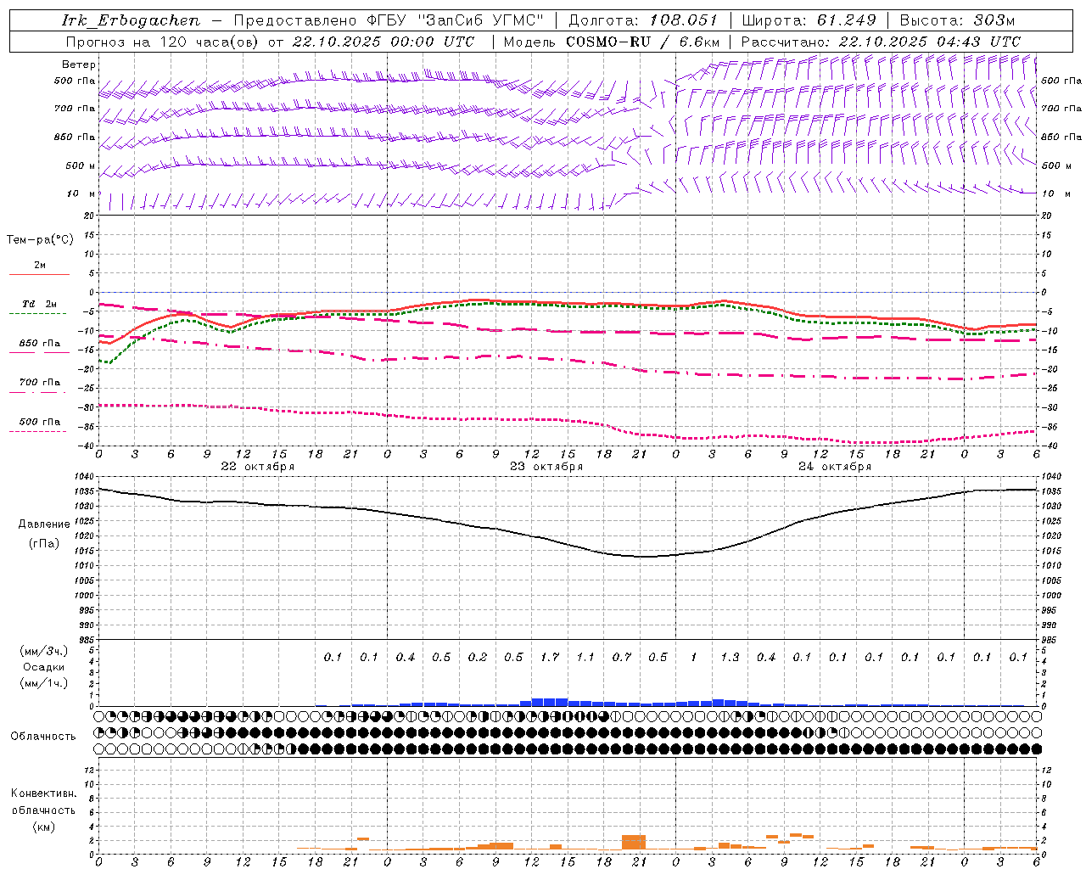Image resolution: width=1086 pixels, height=869 pixels.
Task: Click the forecast start time 22.10.2025 00:00 UTC
Action: (x=383, y=42)
